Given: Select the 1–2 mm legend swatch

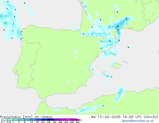Looking at the screenshot, I should pyautogui.click(x=16, y=120).
